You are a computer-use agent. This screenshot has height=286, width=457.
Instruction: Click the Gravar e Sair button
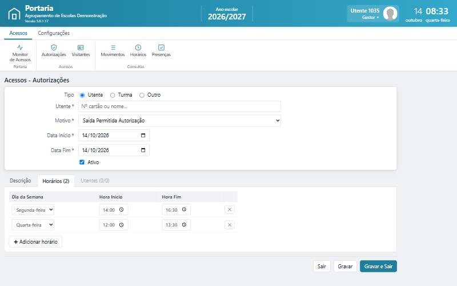pyautogui.click(x=378, y=266)
